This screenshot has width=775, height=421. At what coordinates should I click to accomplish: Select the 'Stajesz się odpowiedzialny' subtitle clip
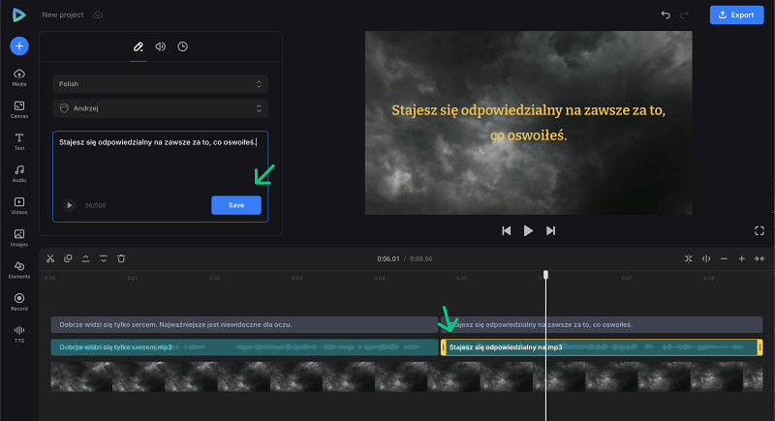[x=602, y=325]
